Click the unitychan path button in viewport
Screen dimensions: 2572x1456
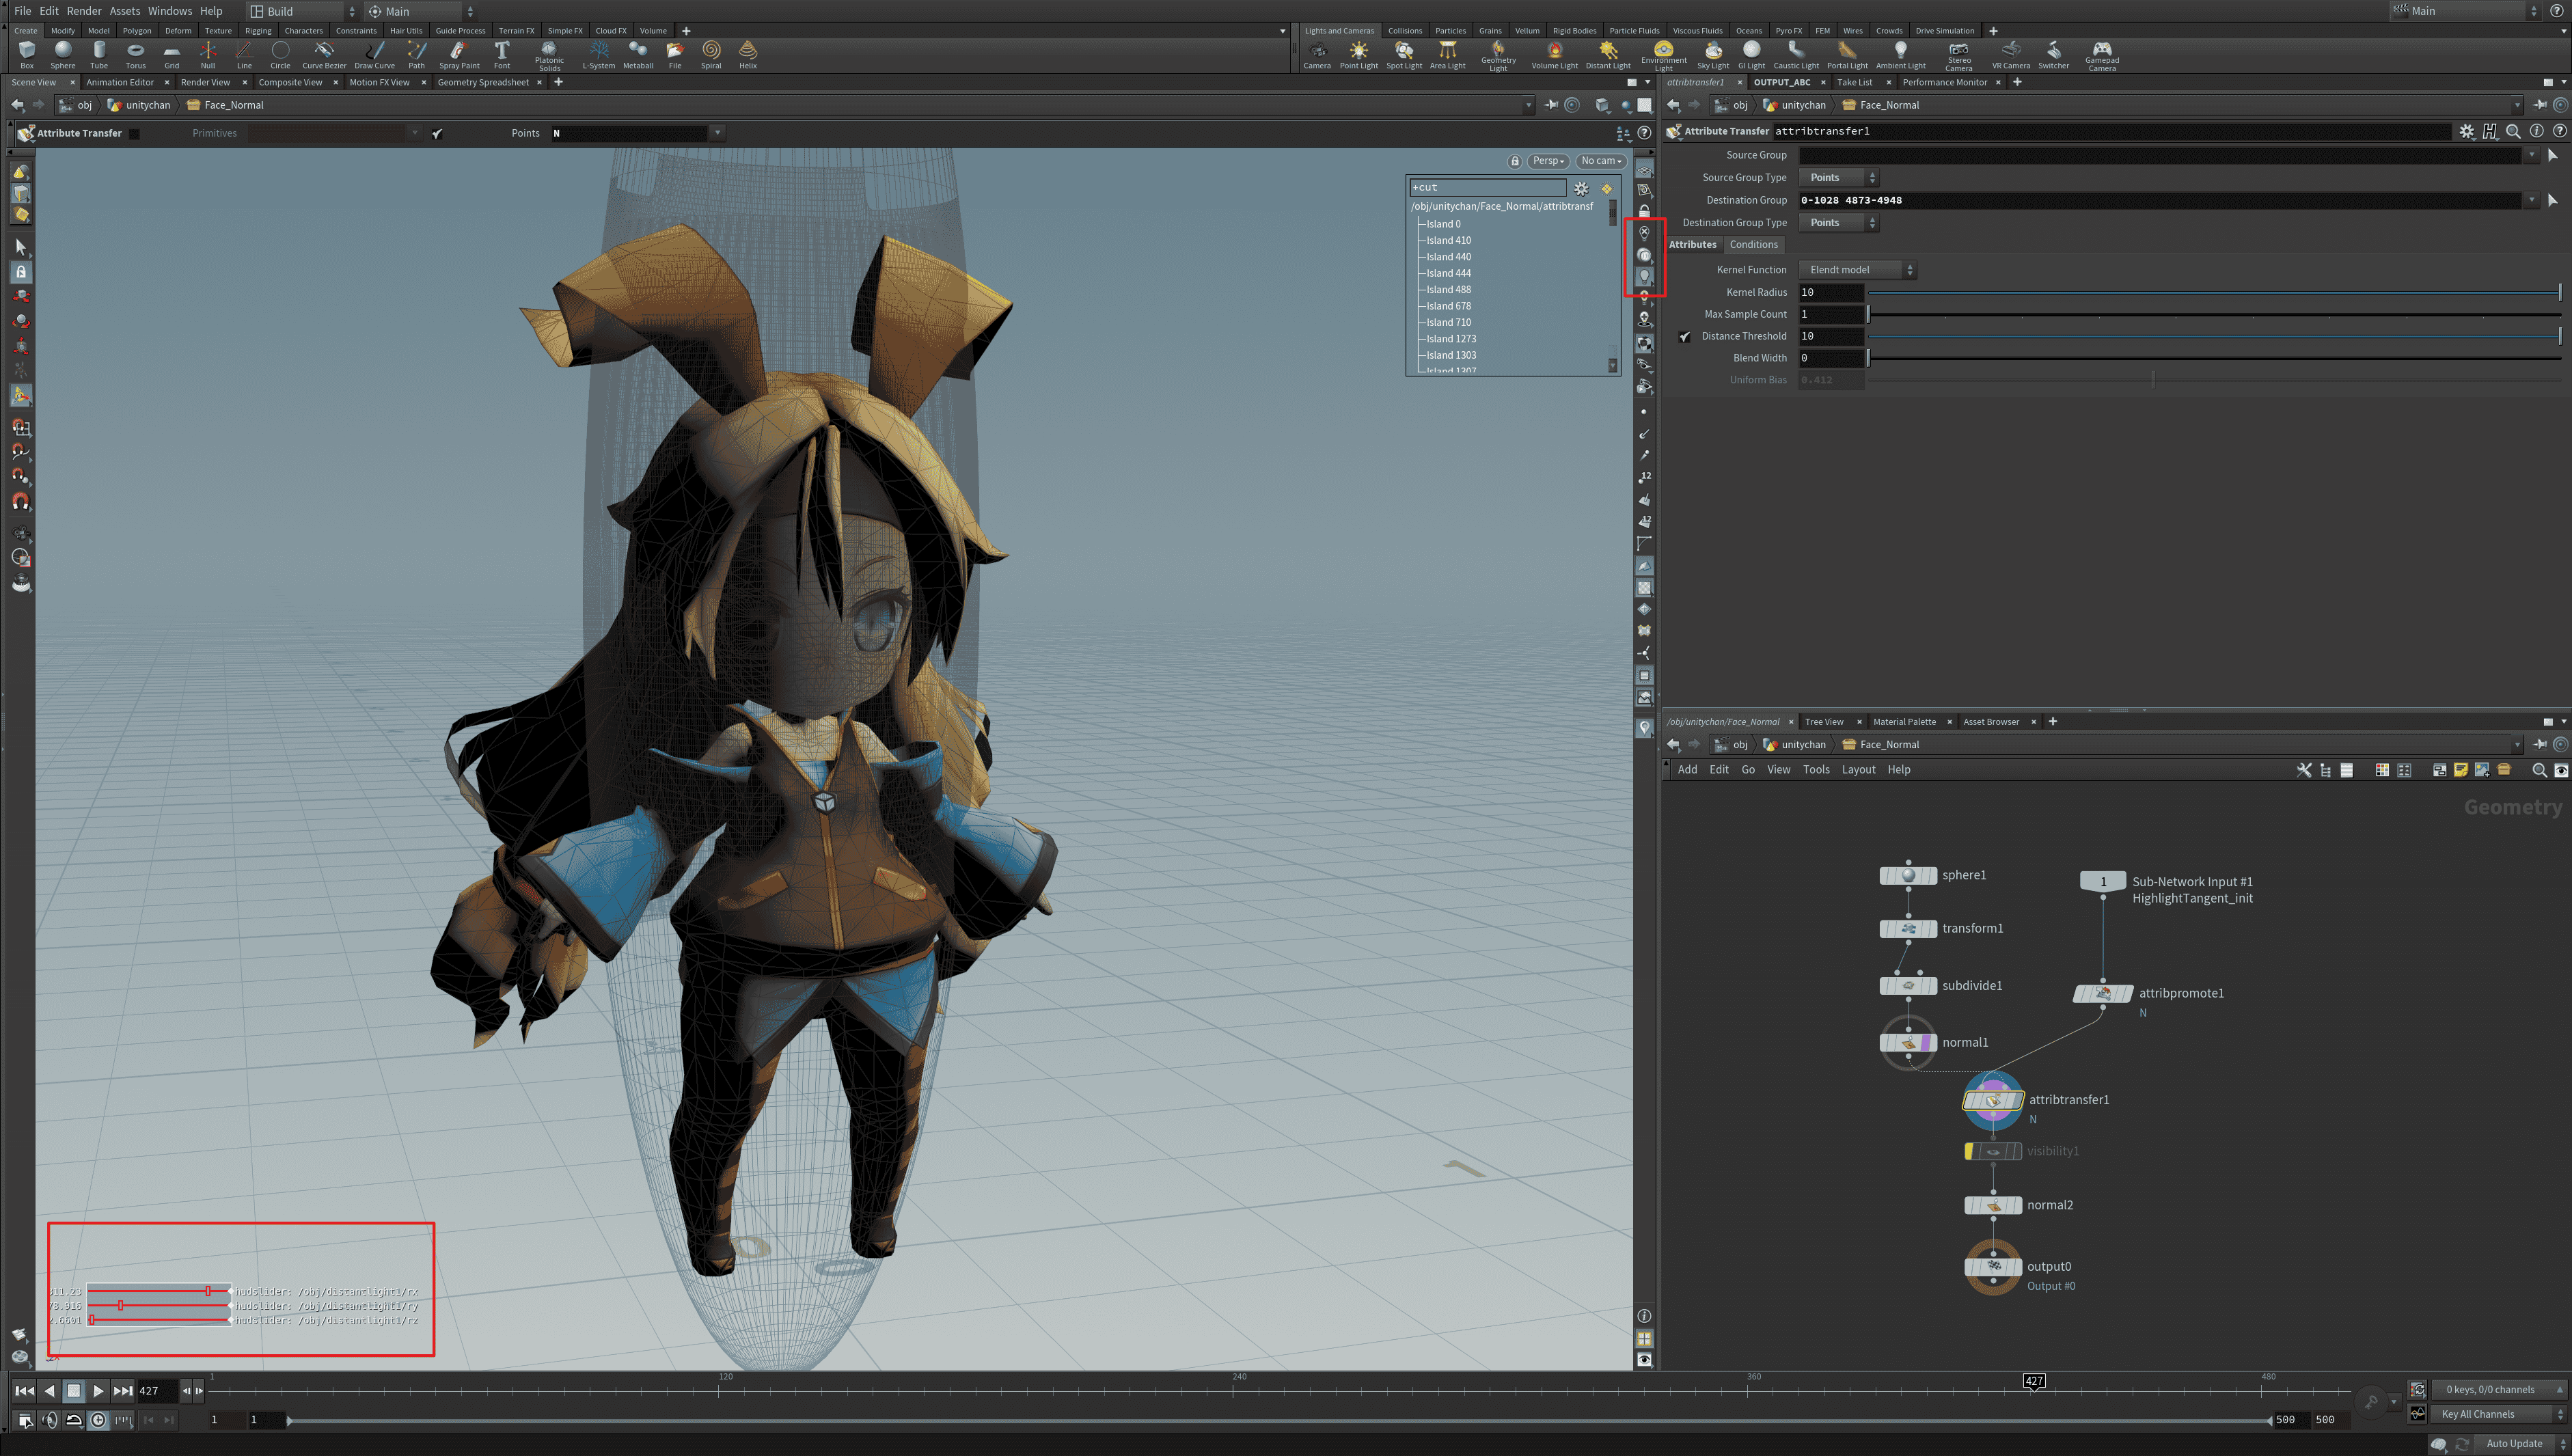click(x=139, y=105)
